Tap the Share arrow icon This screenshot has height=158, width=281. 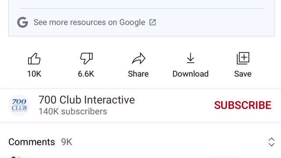pyautogui.click(x=139, y=58)
